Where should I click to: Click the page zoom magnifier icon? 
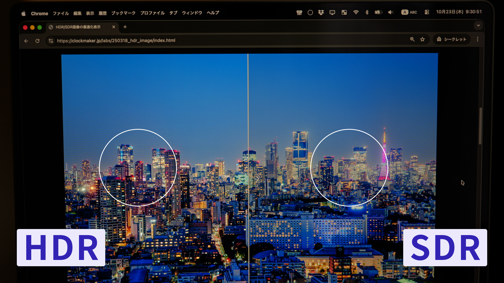pos(412,39)
